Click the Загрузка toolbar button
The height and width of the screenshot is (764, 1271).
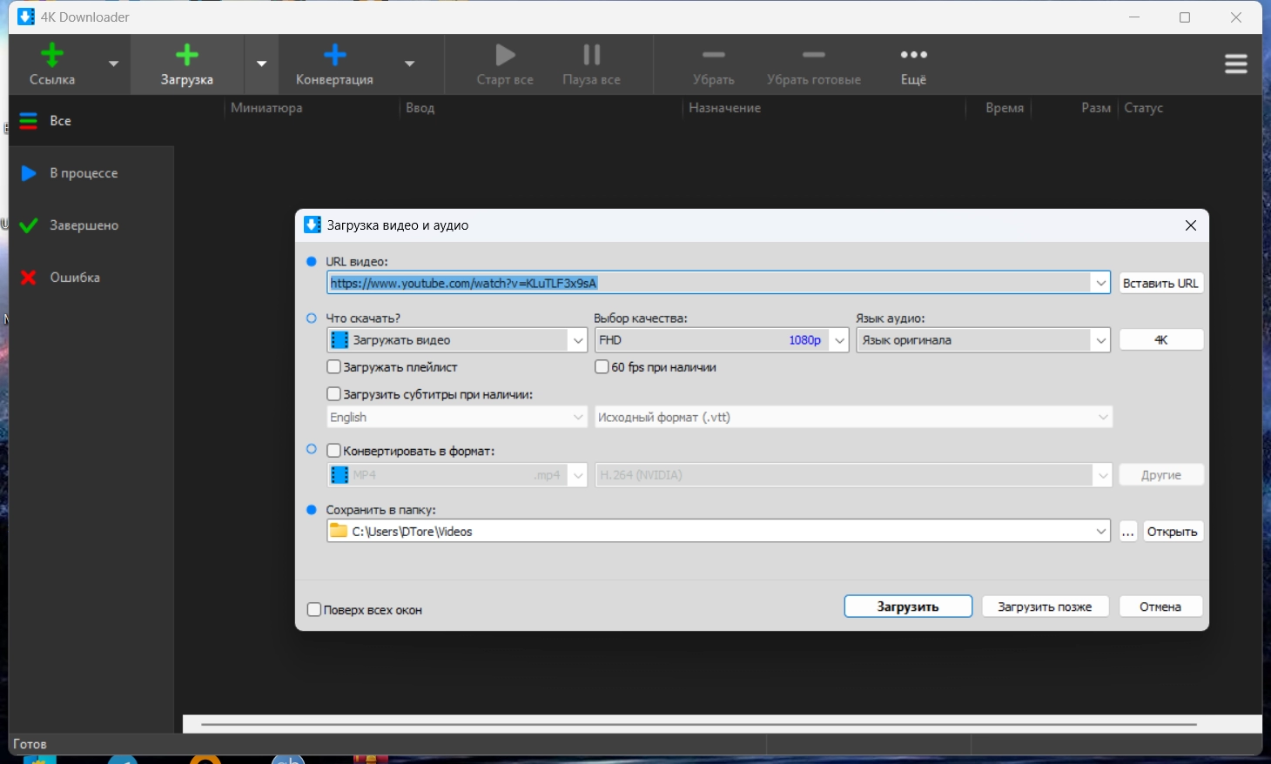(x=187, y=65)
